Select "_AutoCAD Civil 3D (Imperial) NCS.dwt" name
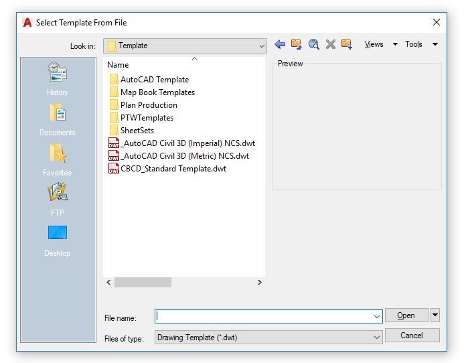Viewport: 466px width, 363px height. coord(188,143)
